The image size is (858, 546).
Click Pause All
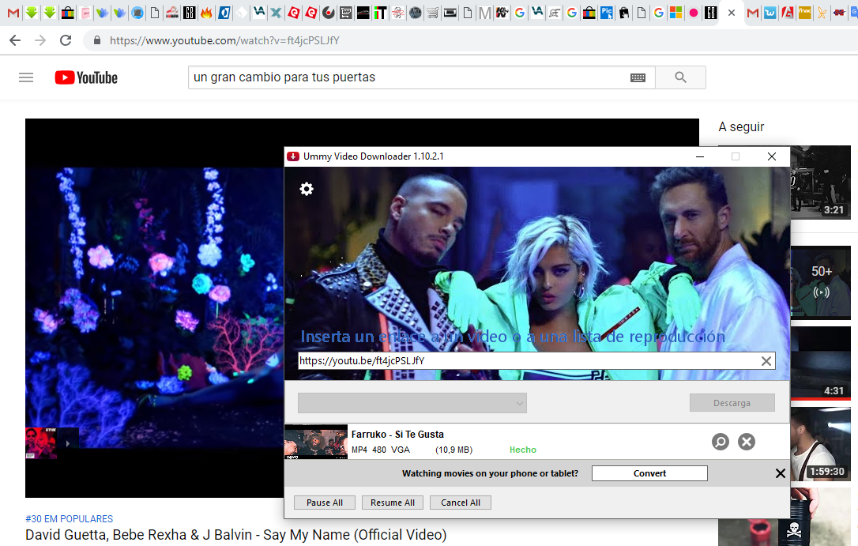click(x=325, y=503)
